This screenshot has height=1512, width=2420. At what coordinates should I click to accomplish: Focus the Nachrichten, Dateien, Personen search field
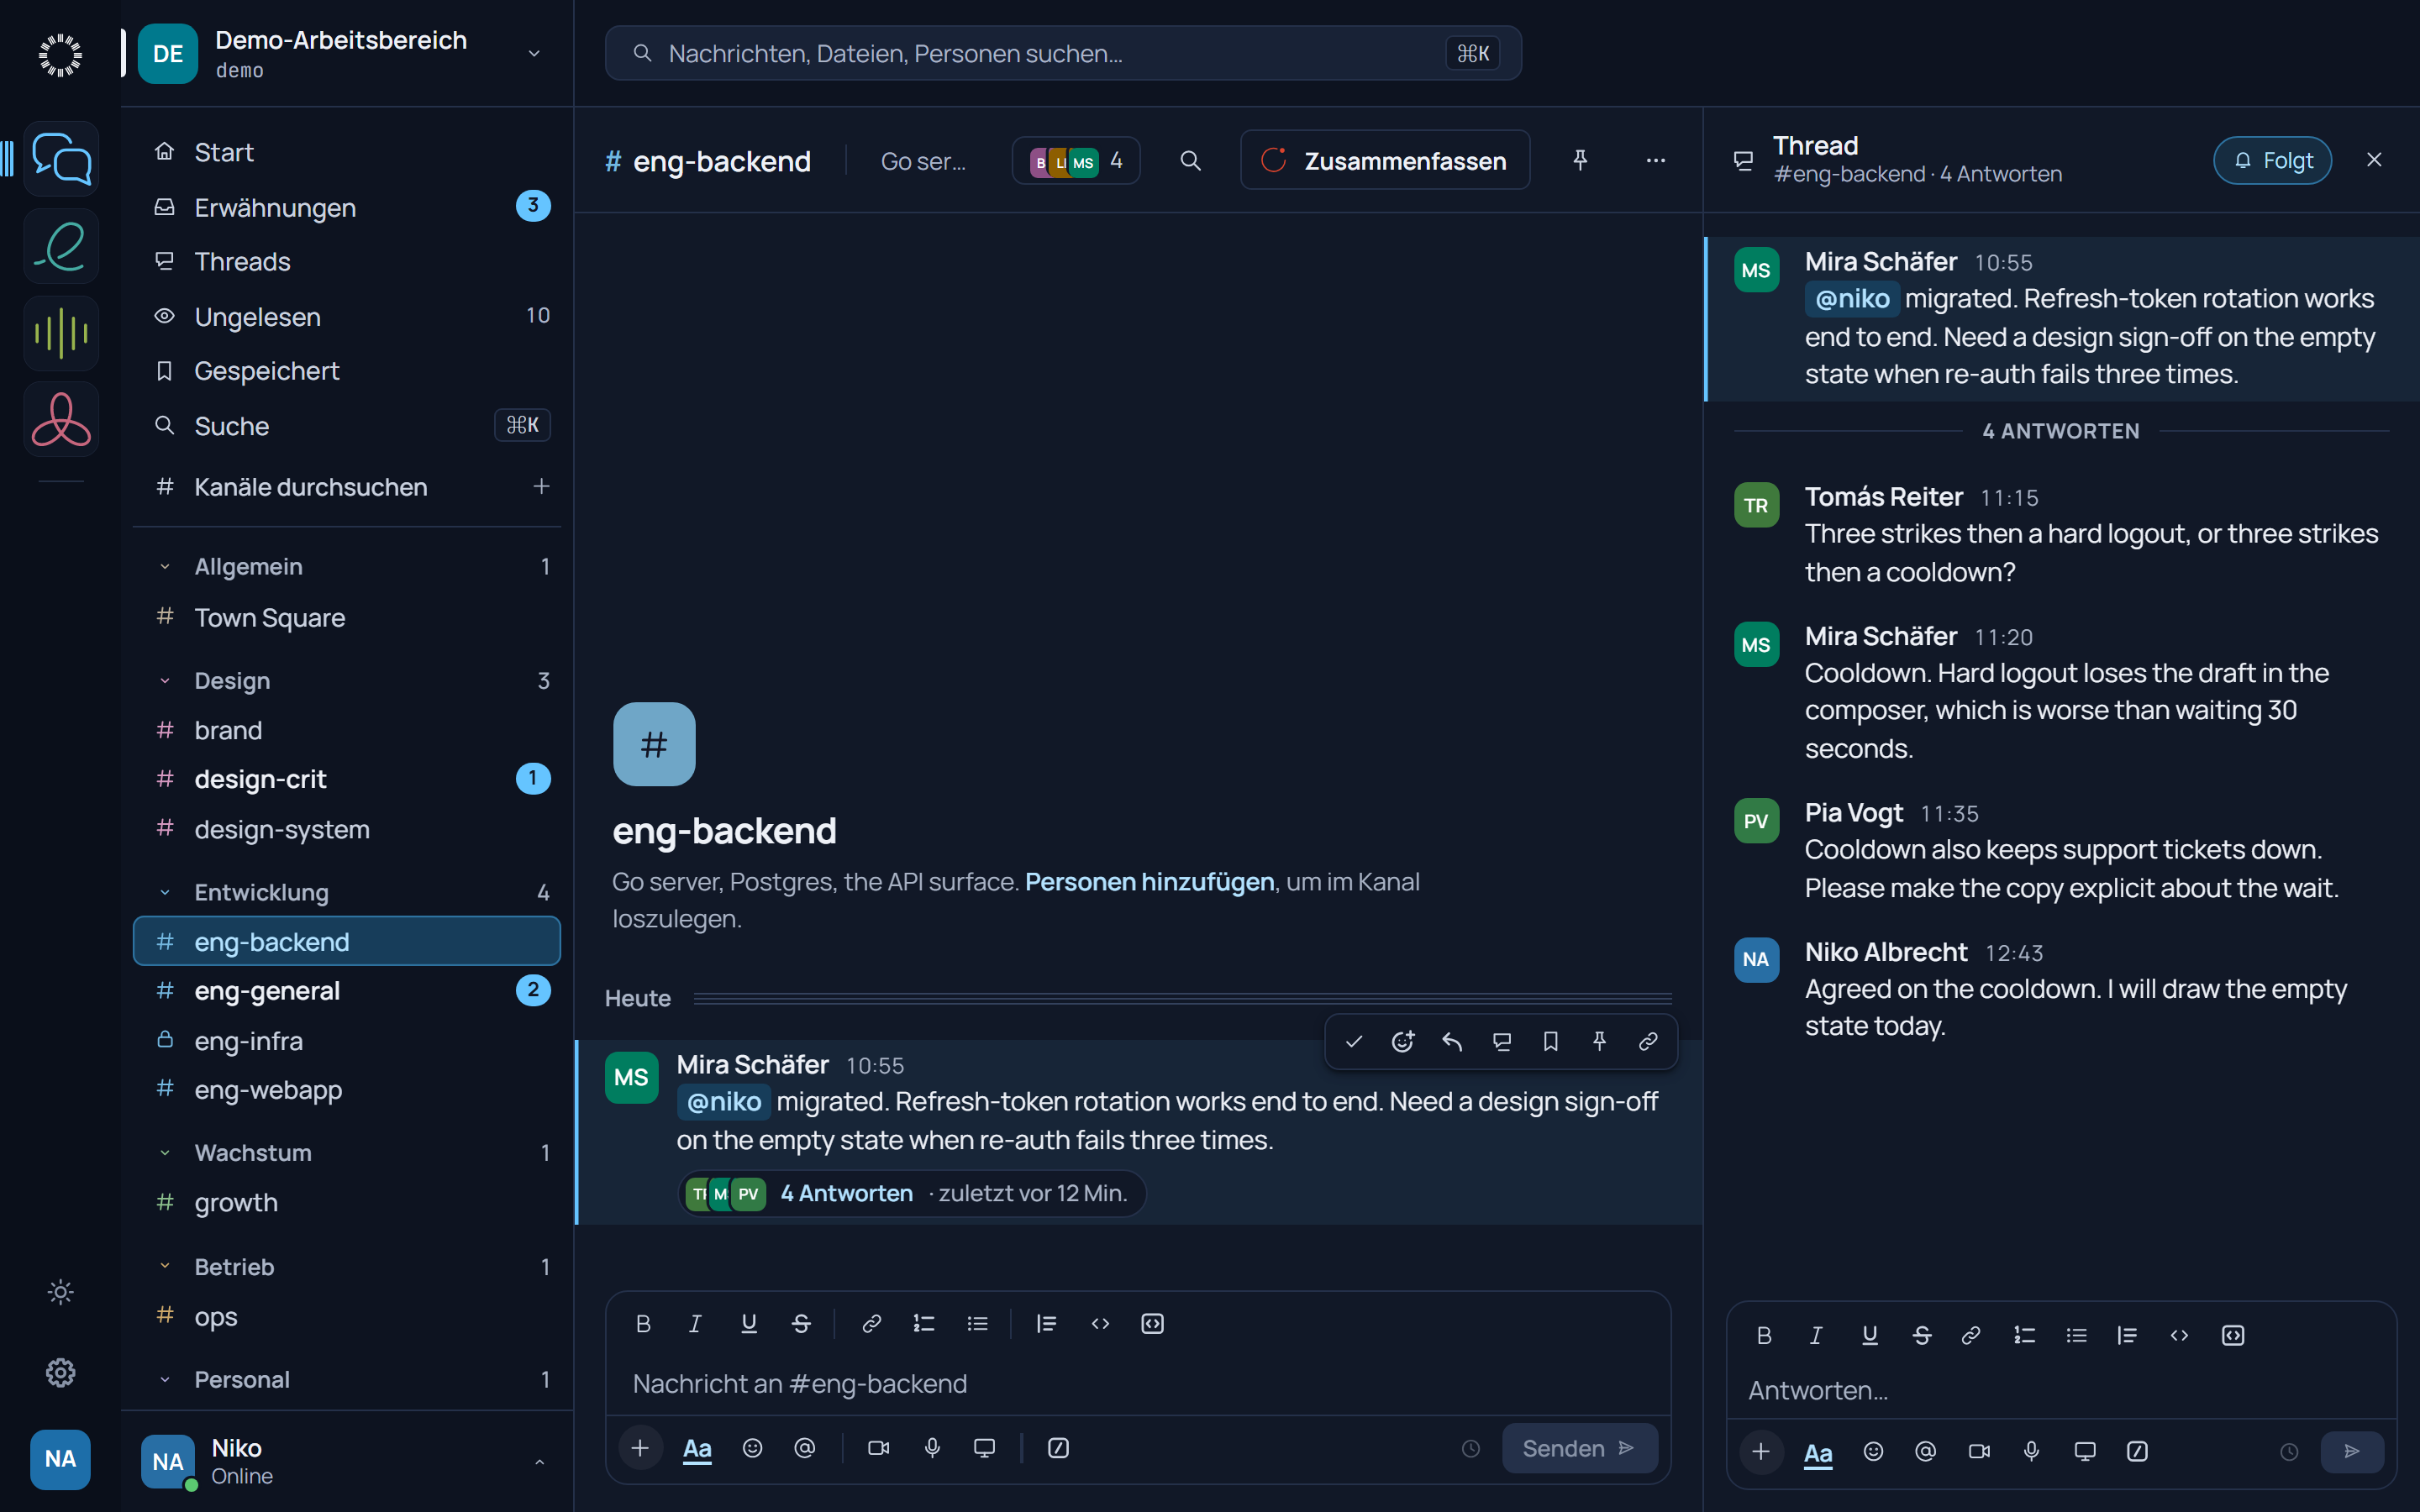click(x=1063, y=53)
